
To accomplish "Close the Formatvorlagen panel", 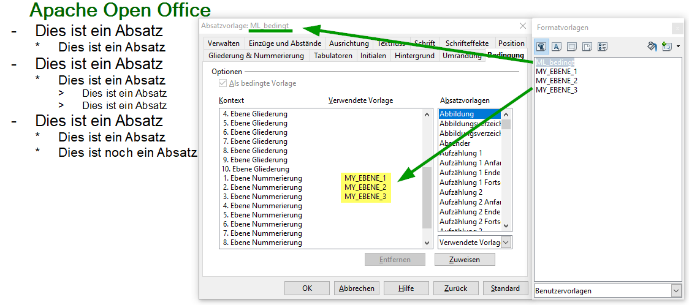I will tap(677, 28).
